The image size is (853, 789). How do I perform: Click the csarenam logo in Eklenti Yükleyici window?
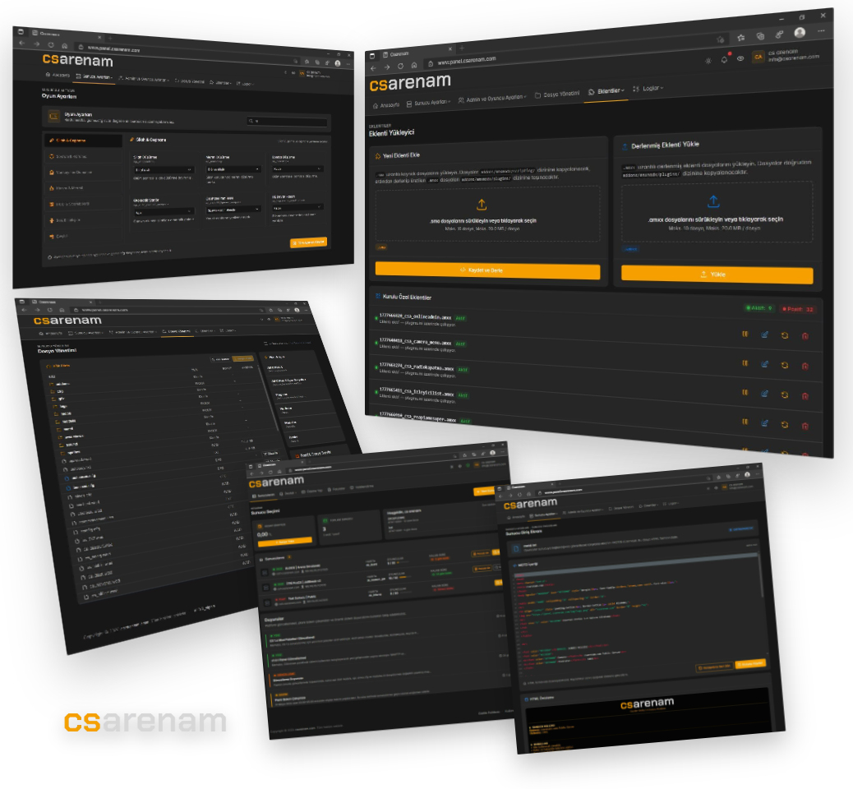point(410,83)
